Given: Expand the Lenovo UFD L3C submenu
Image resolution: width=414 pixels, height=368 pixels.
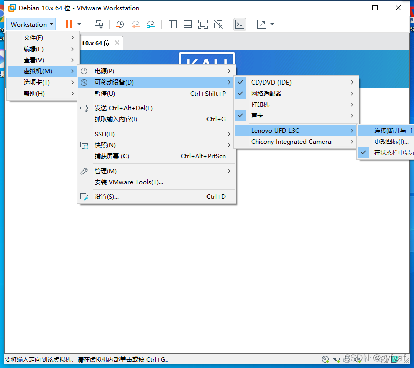Looking at the screenshot, I should [x=296, y=131].
